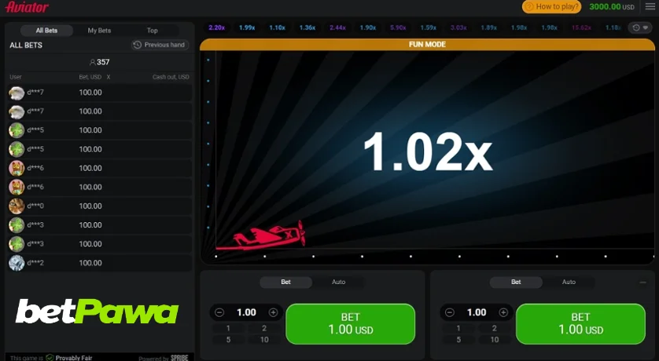Expand the round history dropdown

pyautogui.click(x=640, y=27)
